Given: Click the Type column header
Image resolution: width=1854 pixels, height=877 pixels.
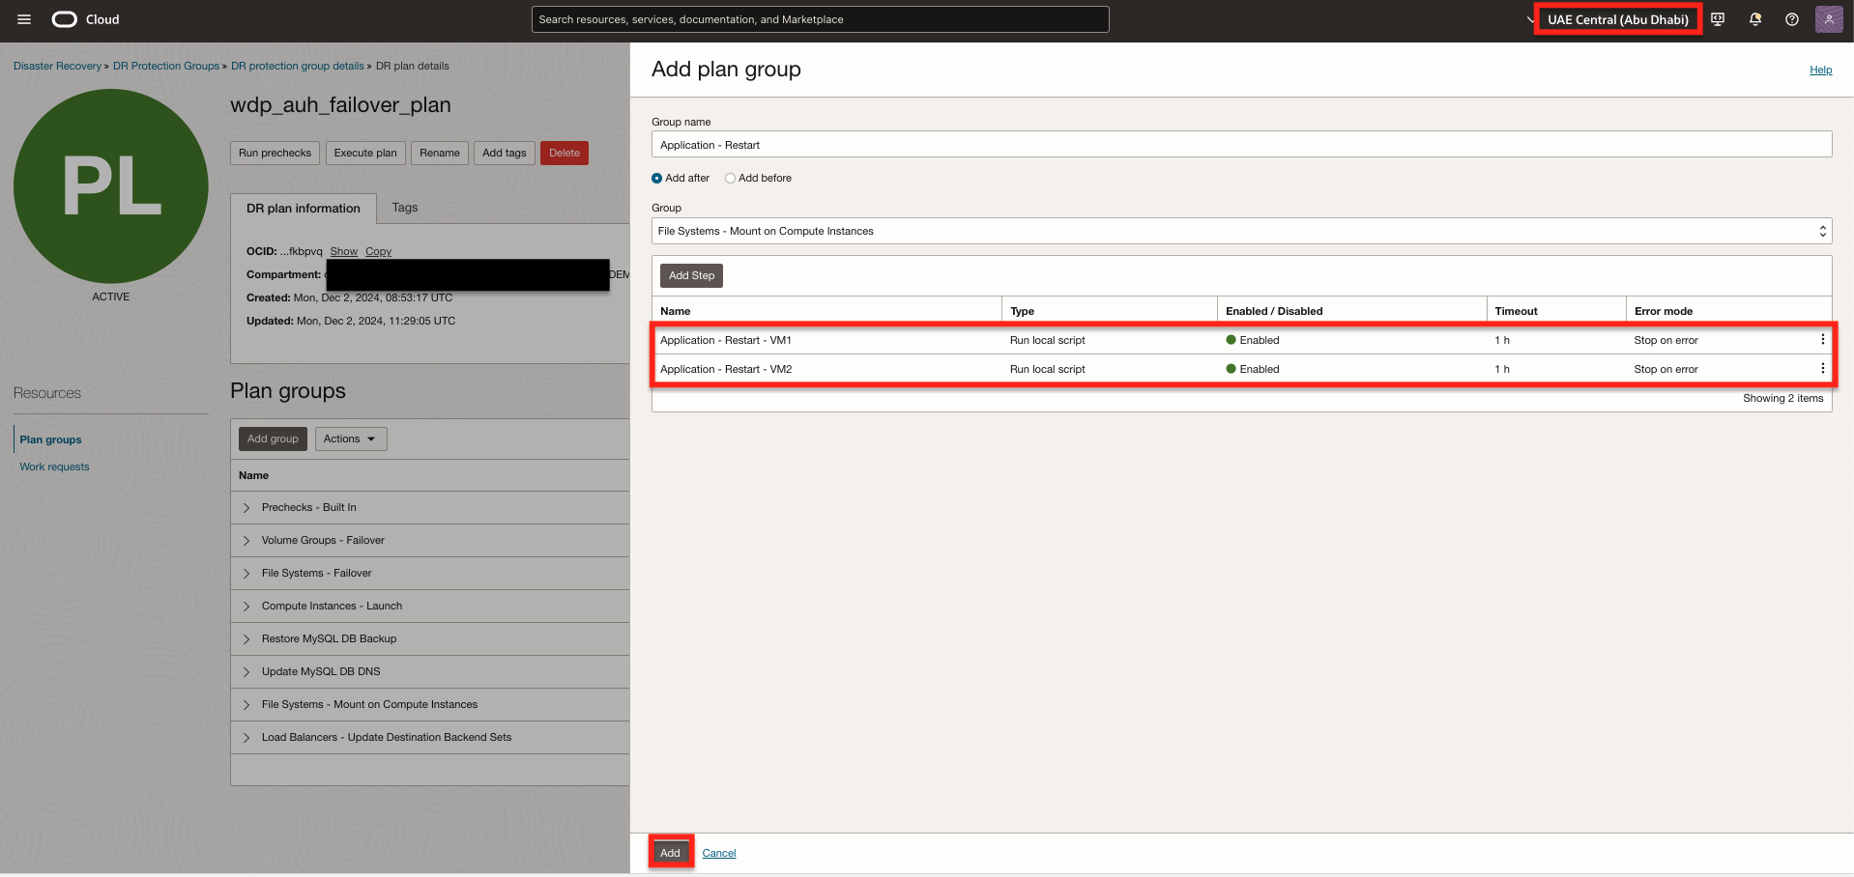Looking at the screenshot, I should 1022,311.
